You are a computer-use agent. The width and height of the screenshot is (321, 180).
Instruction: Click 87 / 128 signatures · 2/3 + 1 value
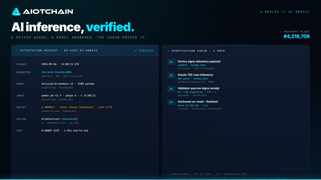tap(197, 92)
